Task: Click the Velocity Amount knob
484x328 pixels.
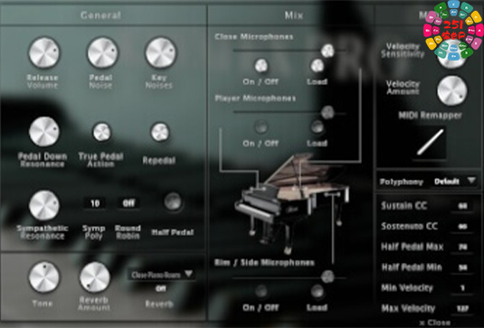Action: [x=452, y=90]
